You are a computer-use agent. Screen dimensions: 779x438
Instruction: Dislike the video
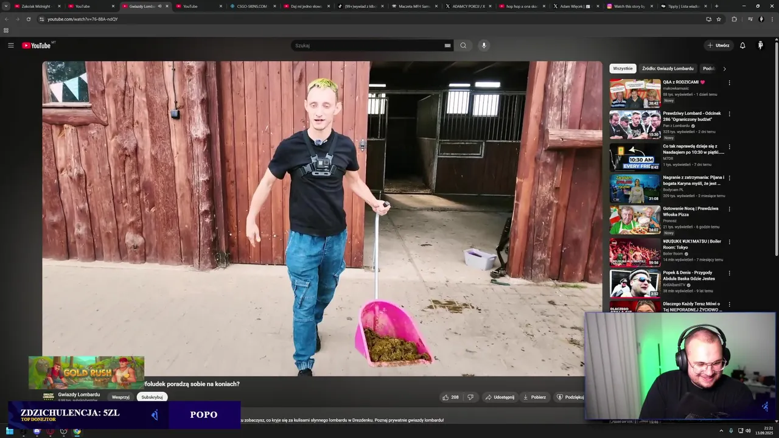(x=470, y=397)
